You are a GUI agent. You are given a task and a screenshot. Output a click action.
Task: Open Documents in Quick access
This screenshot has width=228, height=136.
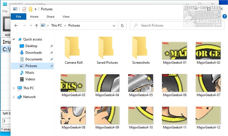(x=34, y=59)
